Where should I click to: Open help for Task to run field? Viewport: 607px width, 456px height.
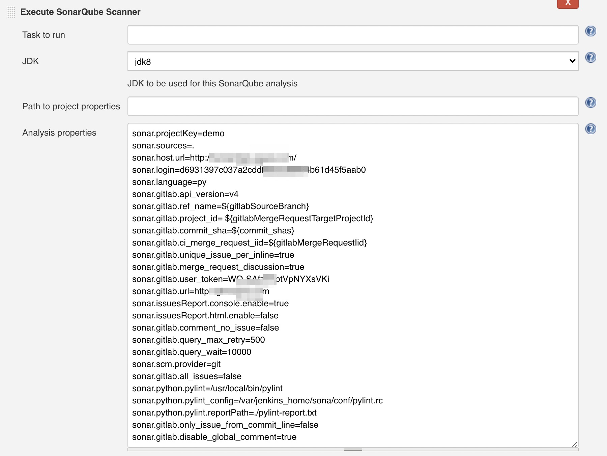[590, 31]
